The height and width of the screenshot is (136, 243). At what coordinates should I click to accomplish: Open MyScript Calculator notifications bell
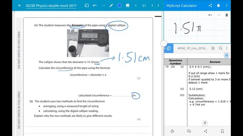click(x=219, y=6)
